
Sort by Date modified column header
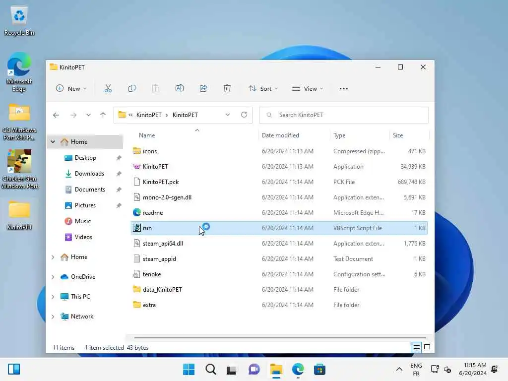(280, 135)
